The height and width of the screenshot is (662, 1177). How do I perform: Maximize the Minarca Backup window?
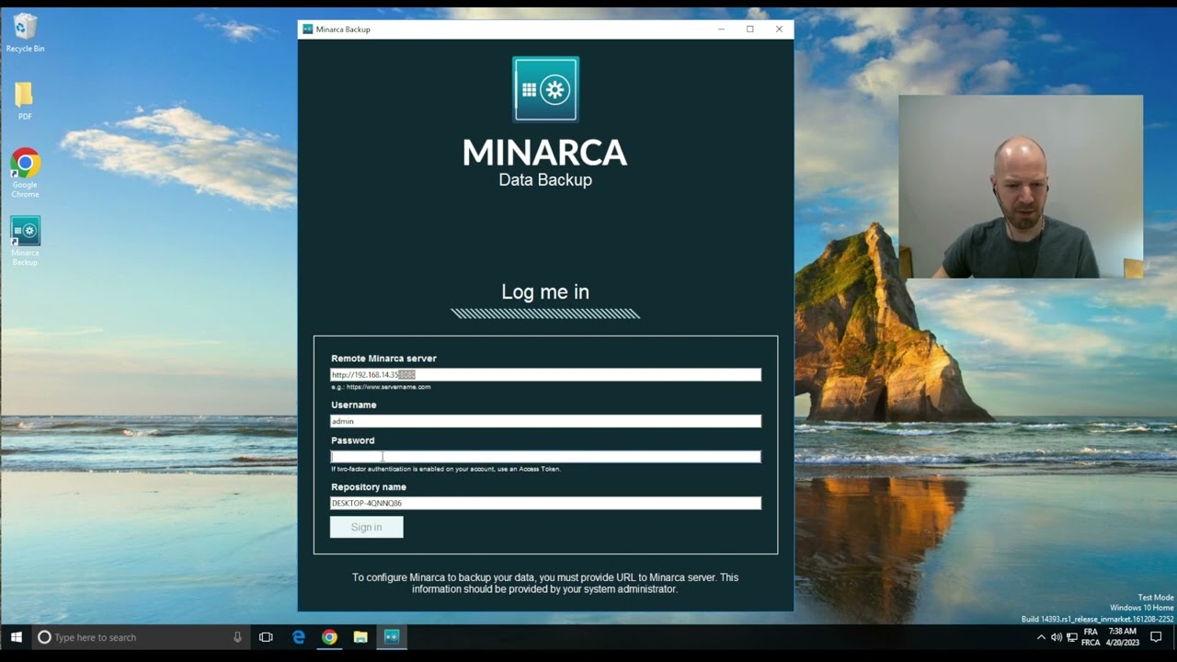pos(750,29)
